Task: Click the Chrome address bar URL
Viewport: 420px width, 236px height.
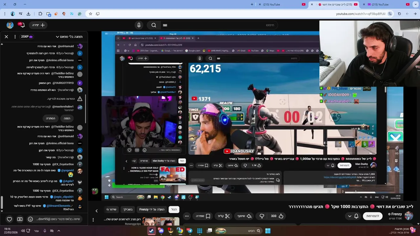Action: 361,14
